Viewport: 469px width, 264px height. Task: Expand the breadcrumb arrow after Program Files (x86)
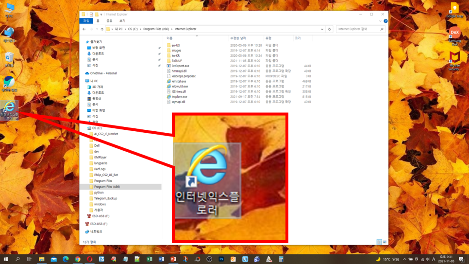click(172, 29)
